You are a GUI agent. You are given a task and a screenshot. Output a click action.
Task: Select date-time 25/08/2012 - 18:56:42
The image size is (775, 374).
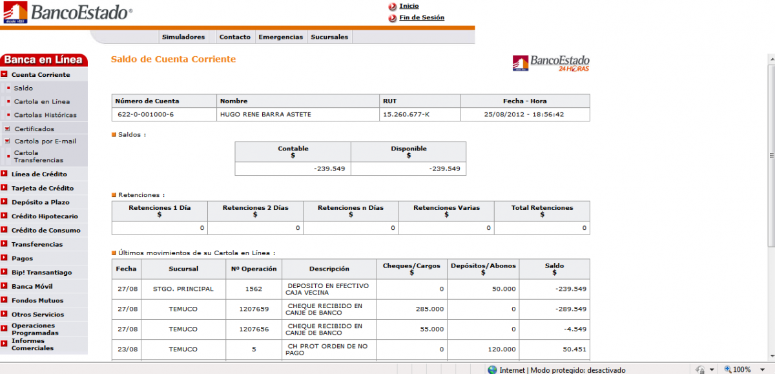click(524, 114)
